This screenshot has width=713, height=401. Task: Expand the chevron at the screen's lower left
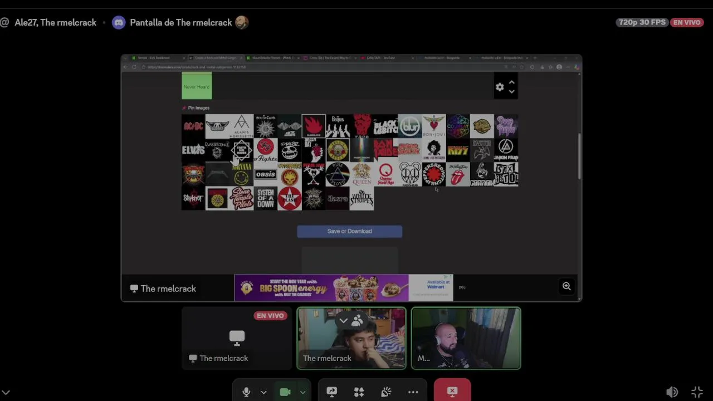[x=5, y=393]
